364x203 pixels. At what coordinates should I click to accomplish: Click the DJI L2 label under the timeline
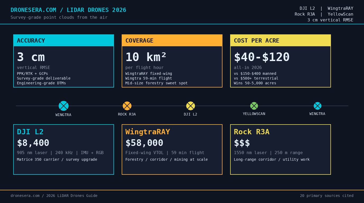[x=190, y=114]
